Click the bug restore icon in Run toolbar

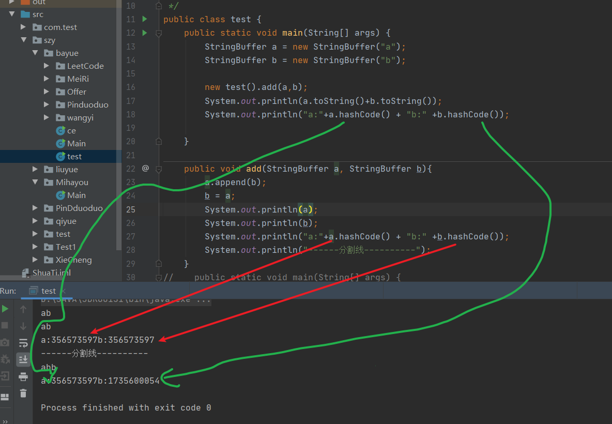(5, 359)
